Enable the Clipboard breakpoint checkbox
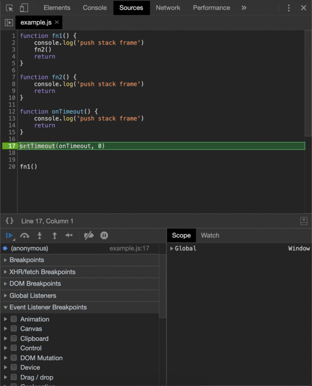Viewport: 312px width, 386px height. coord(14,338)
